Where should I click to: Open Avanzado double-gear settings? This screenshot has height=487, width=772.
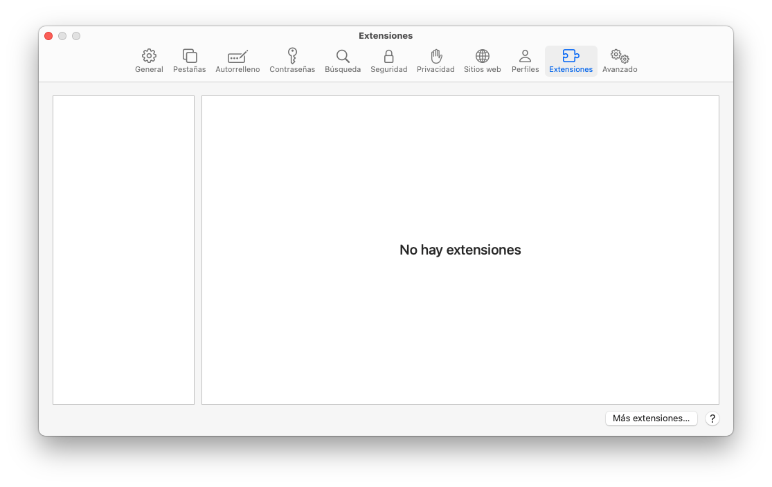(x=619, y=56)
